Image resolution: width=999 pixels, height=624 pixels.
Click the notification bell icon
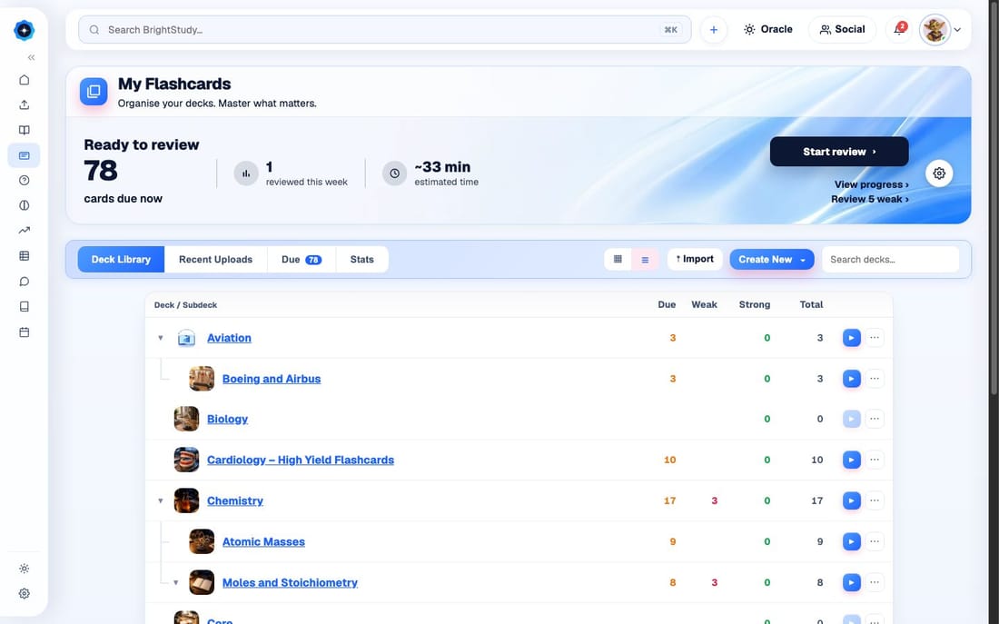pos(899,29)
